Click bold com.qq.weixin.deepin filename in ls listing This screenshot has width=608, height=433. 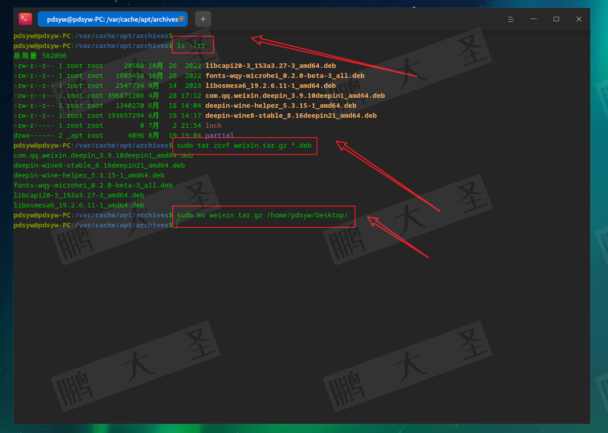tap(295, 96)
